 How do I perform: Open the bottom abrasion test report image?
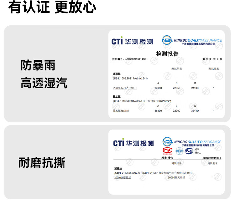point(166,162)
